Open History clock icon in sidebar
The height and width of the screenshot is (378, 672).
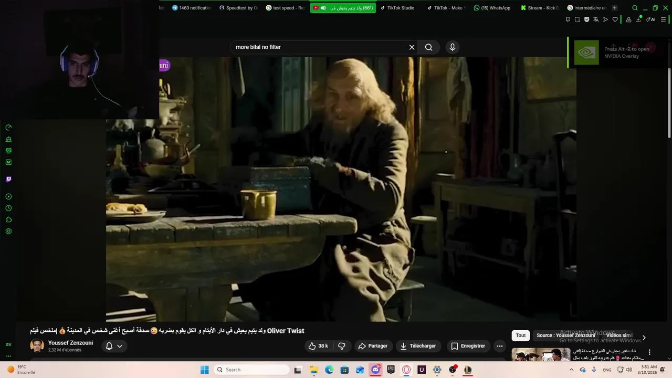8,208
